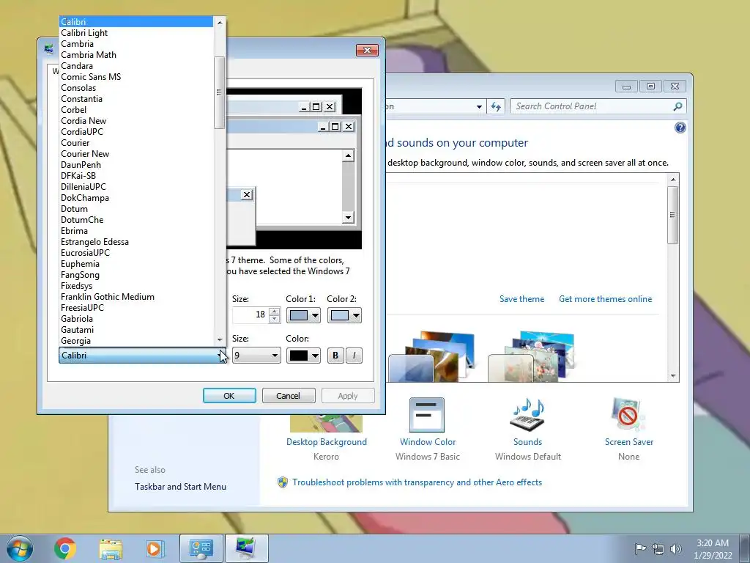Select Ebrima from the list

click(x=135, y=231)
